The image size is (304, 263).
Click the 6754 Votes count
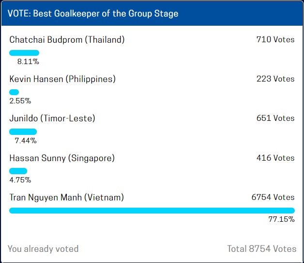point(273,197)
